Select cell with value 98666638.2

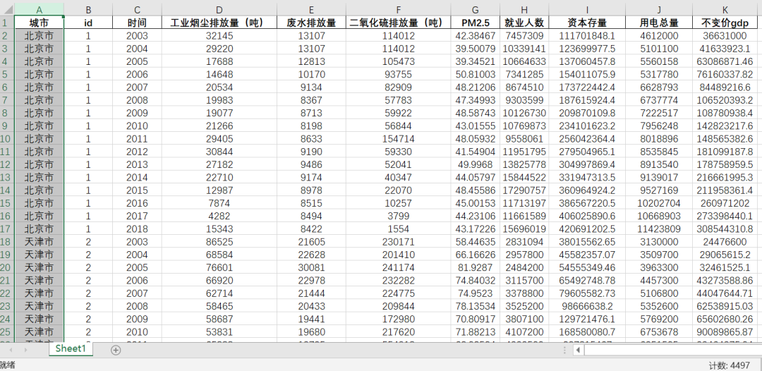click(587, 306)
